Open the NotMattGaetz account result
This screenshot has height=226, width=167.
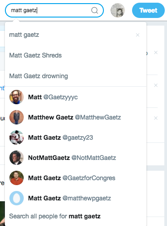pyautogui.click(x=76, y=158)
